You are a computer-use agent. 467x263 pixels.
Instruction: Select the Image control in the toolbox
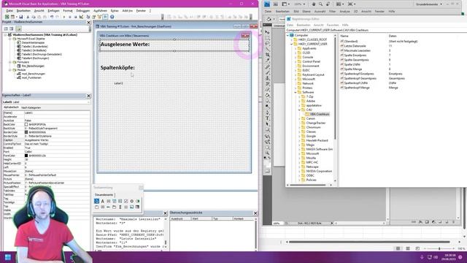[x=131, y=207]
